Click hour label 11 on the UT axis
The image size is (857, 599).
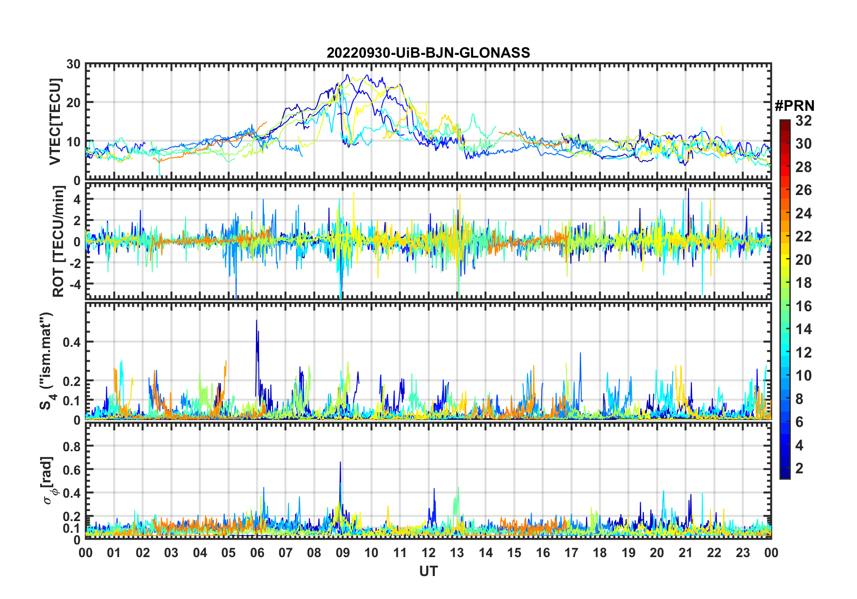400,553
